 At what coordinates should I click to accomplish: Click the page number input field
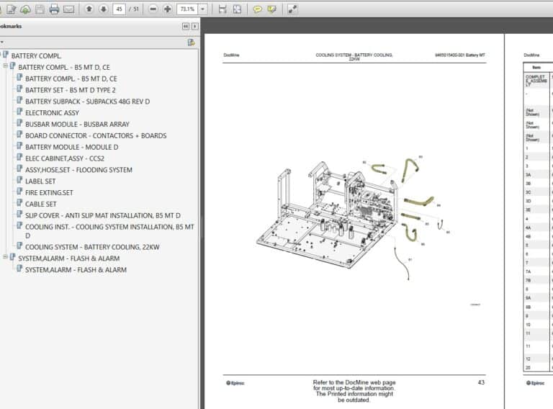tap(119, 9)
